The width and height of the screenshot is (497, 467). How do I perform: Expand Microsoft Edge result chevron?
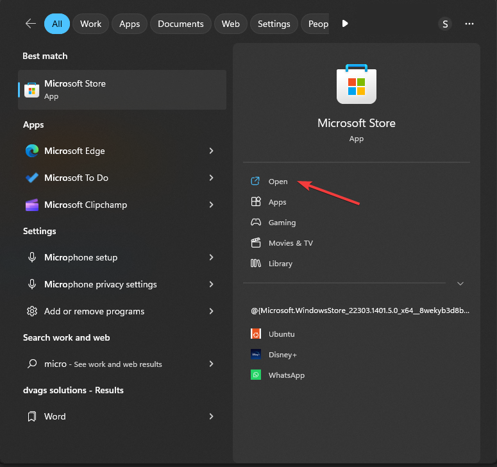click(211, 151)
